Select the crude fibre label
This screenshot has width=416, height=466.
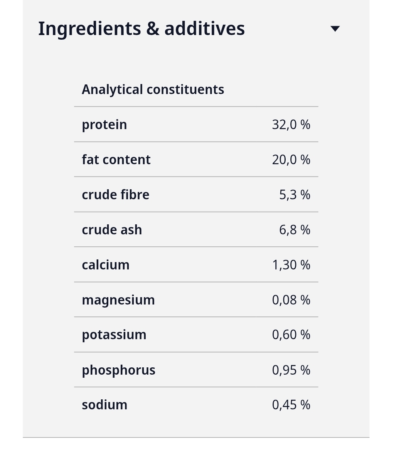pyautogui.click(x=116, y=195)
